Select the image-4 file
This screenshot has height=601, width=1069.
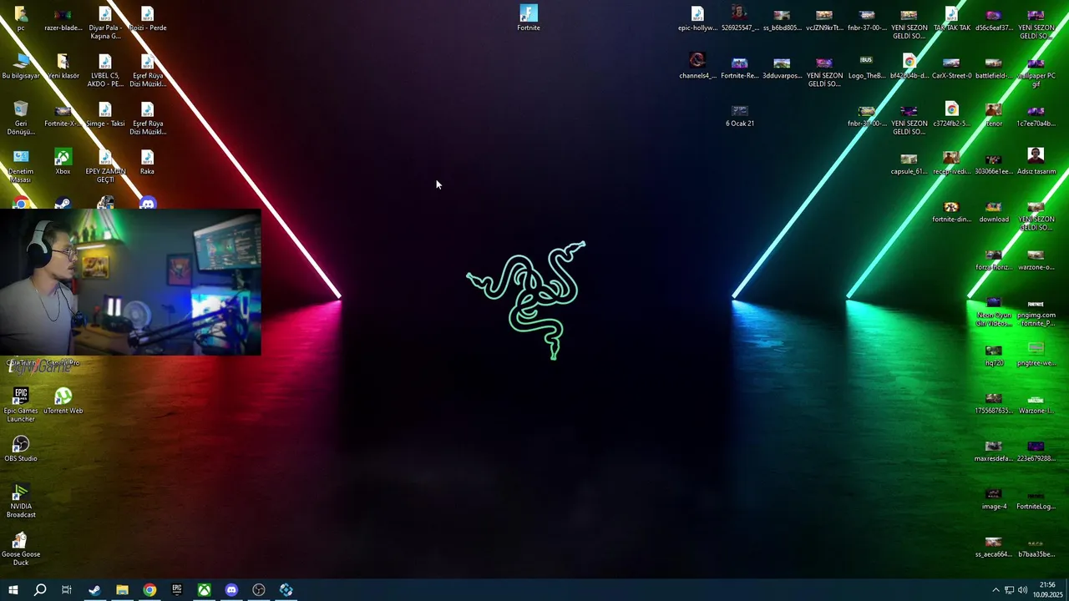click(994, 497)
